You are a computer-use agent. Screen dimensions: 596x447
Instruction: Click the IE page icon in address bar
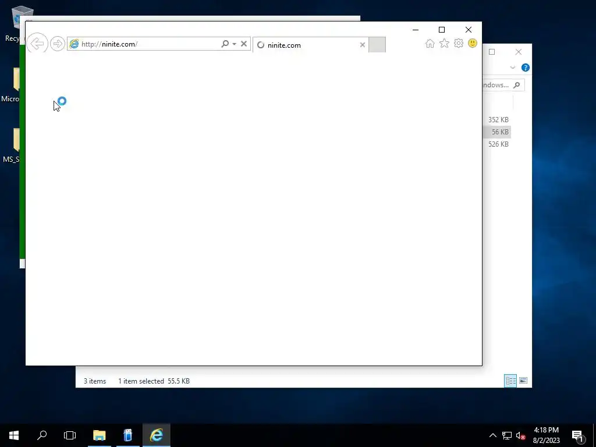[74, 44]
